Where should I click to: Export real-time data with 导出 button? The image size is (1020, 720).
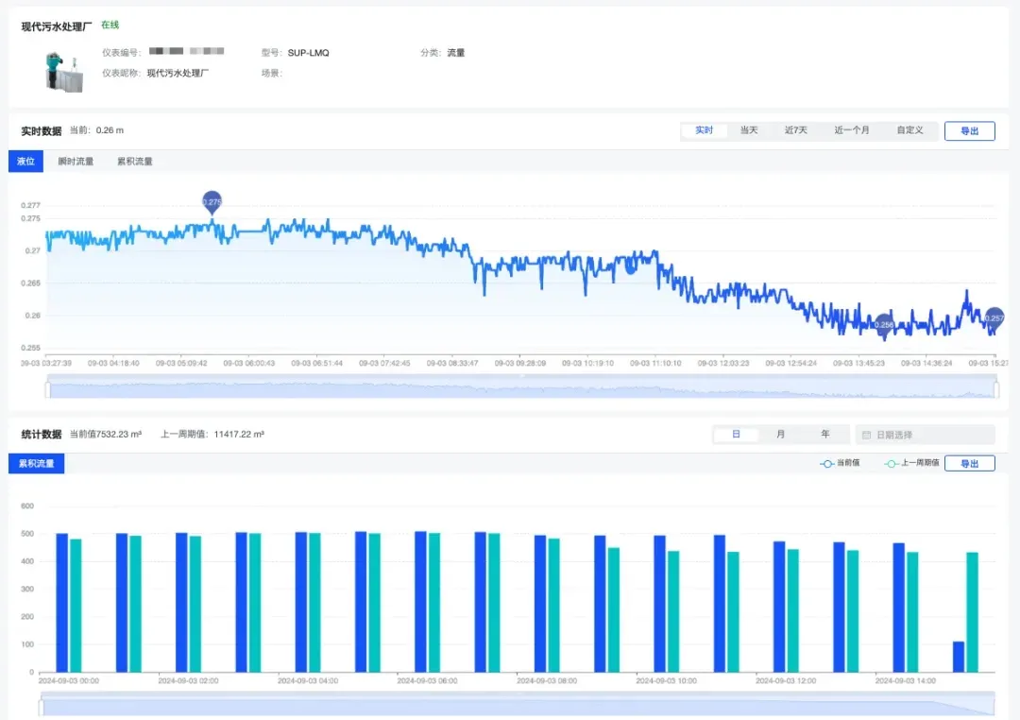[x=969, y=131]
